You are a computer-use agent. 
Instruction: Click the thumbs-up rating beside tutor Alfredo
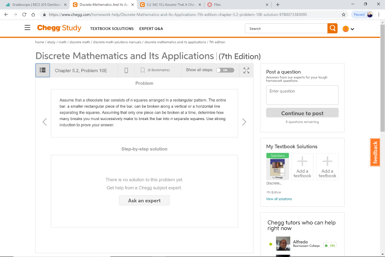[x=329, y=245]
